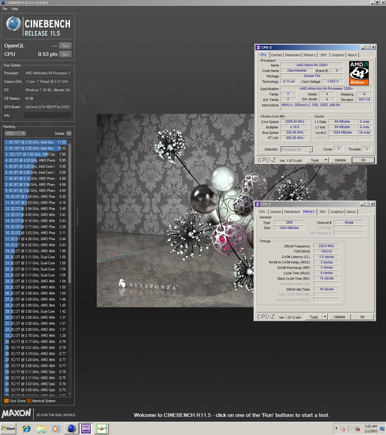Click DRAM Frequency value 220.6 MHz
The width and height of the screenshot is (386, 435).
point(326,246)
